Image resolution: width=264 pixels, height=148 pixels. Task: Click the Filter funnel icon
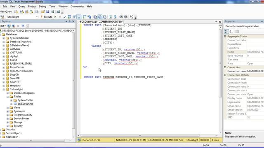point(23,26)
